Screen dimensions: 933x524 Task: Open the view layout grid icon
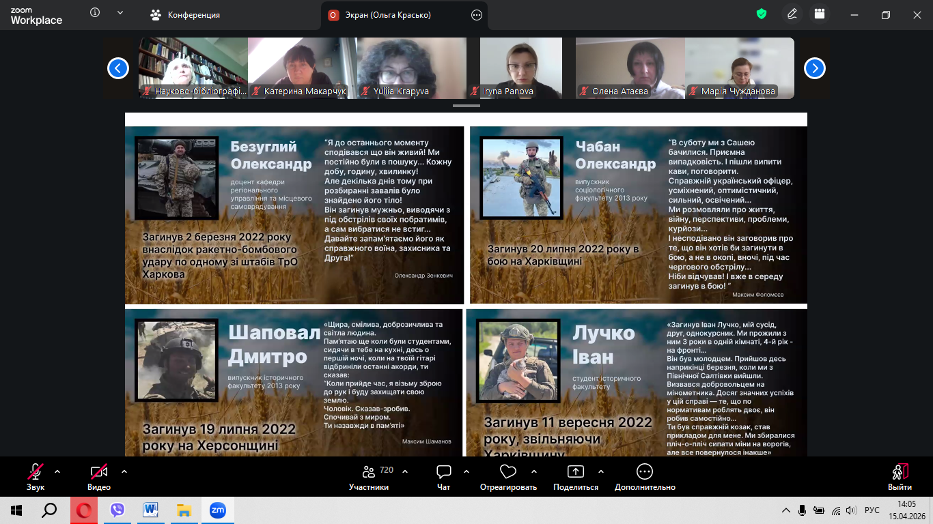pos(820,14)
